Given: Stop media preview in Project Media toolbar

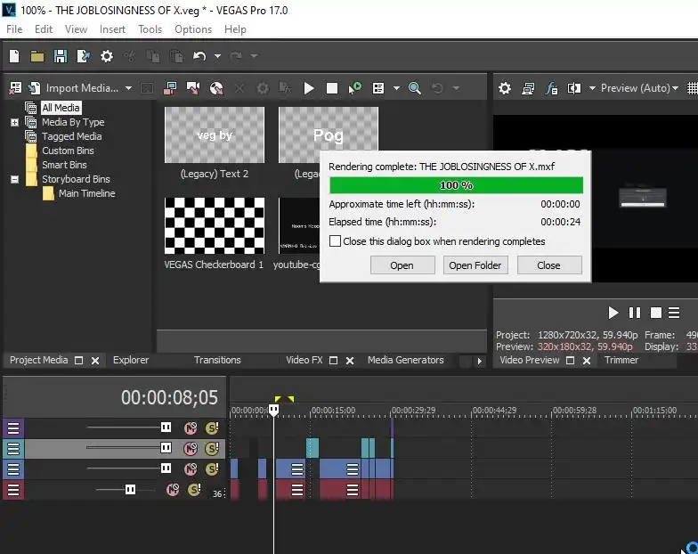Looking at the screenshot, I should pyautogui.click(x=331, y=87).
